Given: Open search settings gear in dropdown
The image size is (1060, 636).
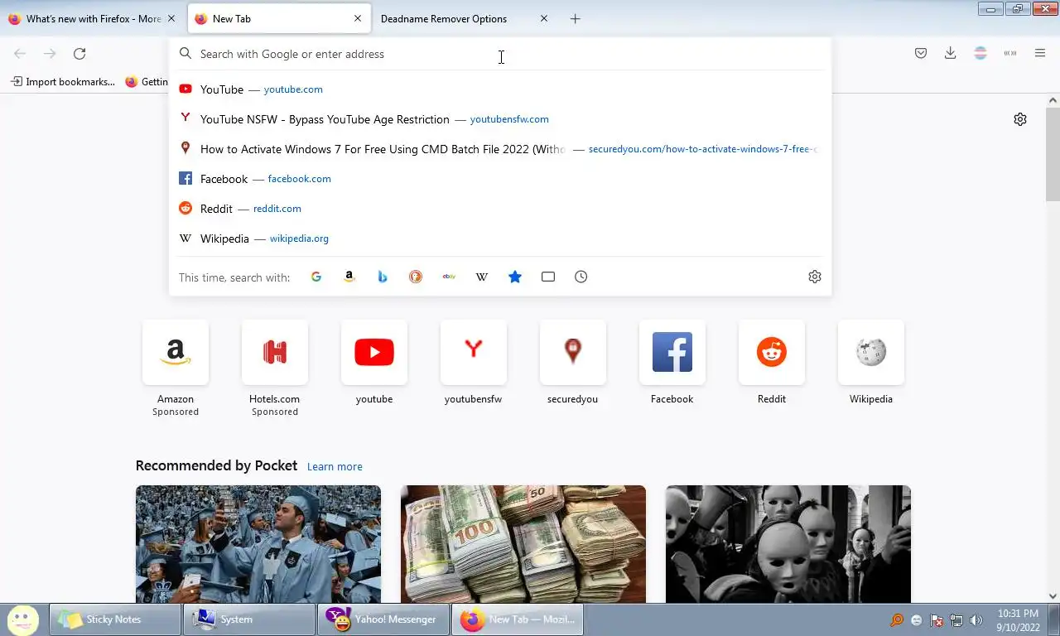Looking at the screenshot, I should coord(815,277).
